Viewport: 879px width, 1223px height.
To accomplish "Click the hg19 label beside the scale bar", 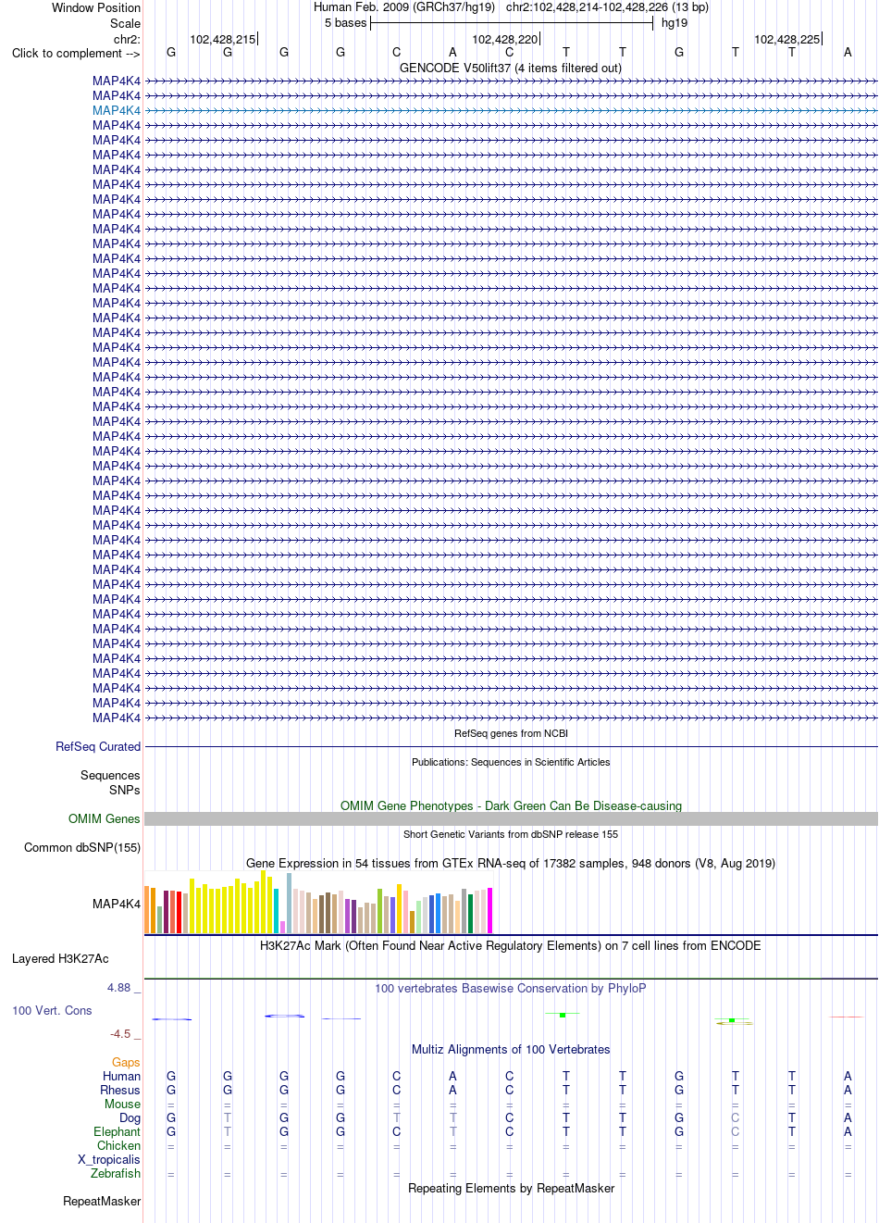I will [x=675, y=22].
